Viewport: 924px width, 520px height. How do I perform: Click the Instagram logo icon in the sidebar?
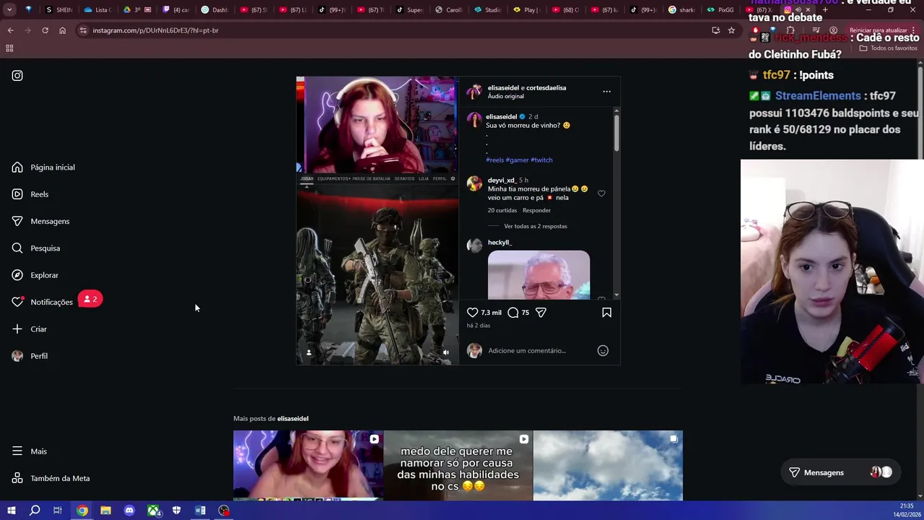(17, 75)
